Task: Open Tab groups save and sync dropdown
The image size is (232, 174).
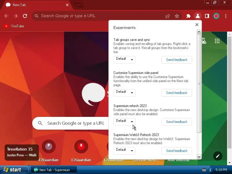Action: click(124, 60)
